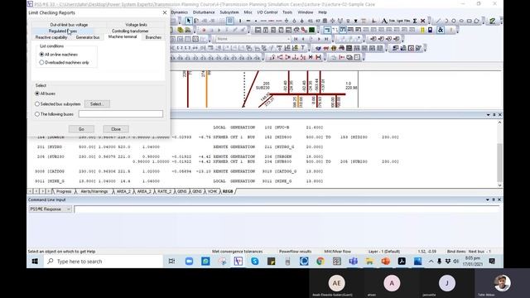This screenshot has width=530, height=298.
Task: Close the Limit Checking Reports dialog
Action: (x=165, y=12)
